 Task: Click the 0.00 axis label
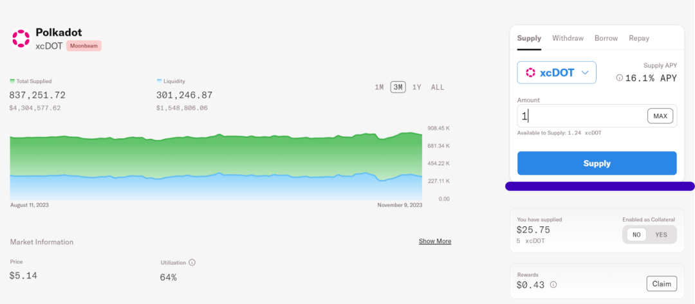[x=444, y=199]
